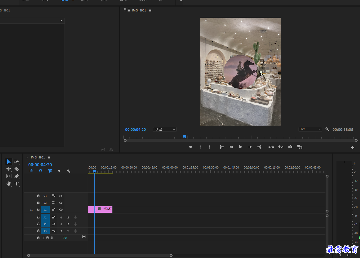
Task: Expand the source panel arrow
Action: click(x=61, y=21)
